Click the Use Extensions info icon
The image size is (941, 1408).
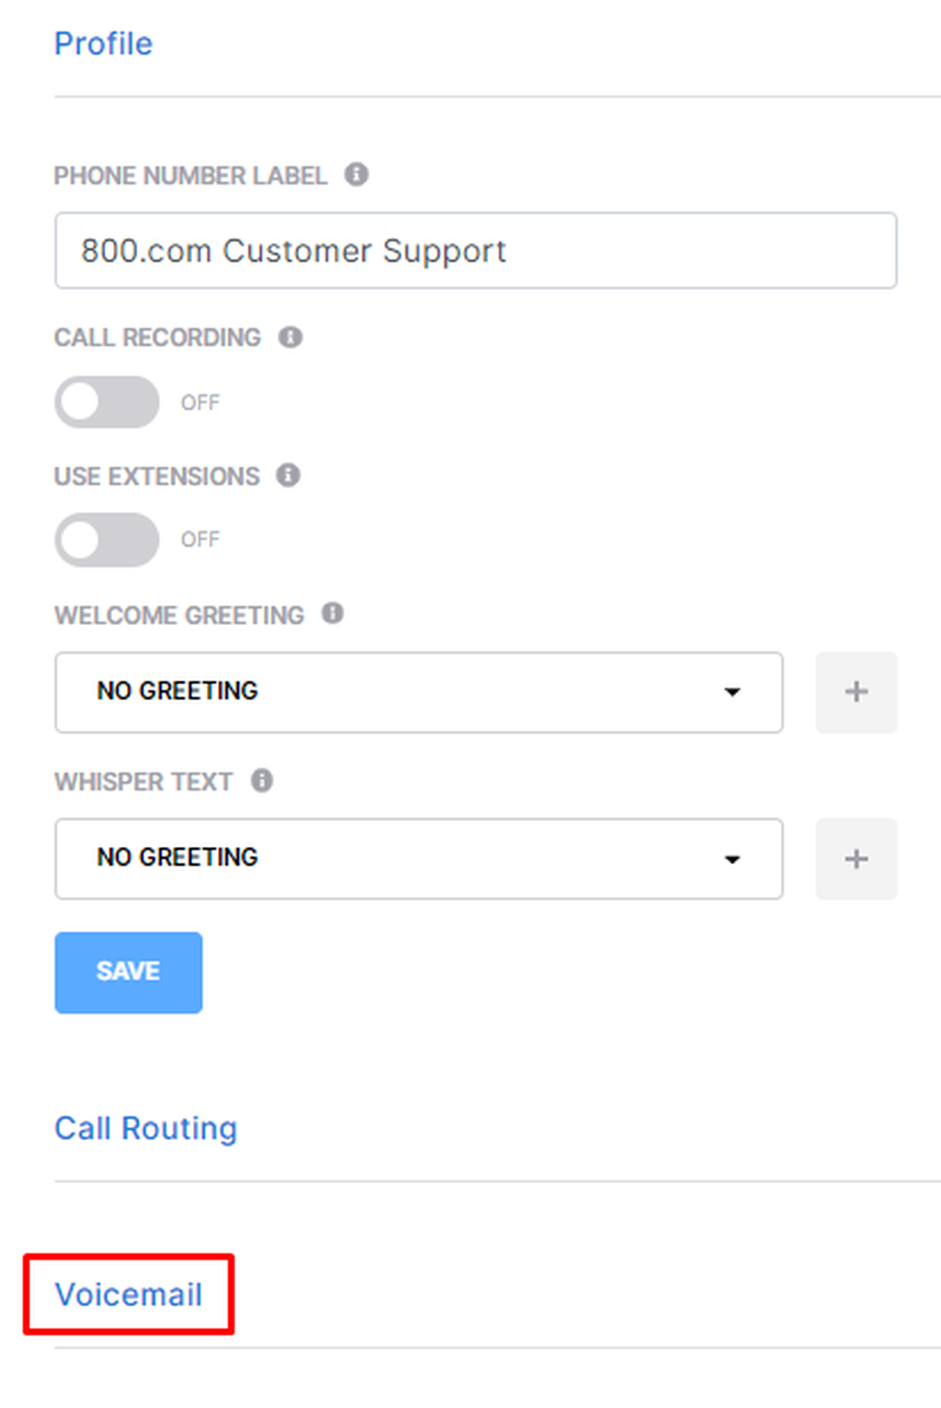click(x=289, y=475)
